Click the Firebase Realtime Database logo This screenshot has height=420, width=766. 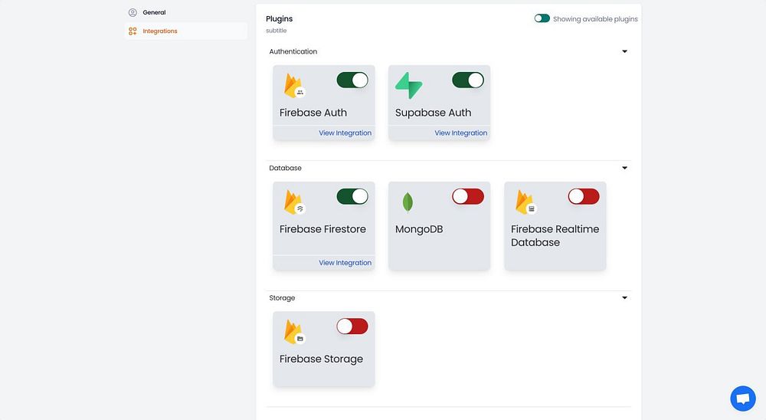tap(525, 202)
